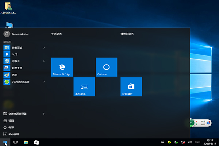The height and width of the screenshot is (146, 219).
Task: Expand 360安全浏览器 jump list arrow
Action: click(x=44, y=82)
